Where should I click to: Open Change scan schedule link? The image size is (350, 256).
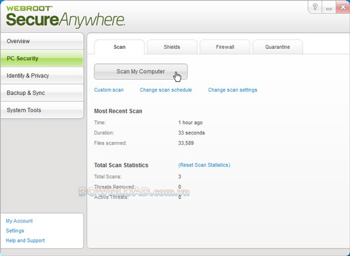click(x=166, y=90)
